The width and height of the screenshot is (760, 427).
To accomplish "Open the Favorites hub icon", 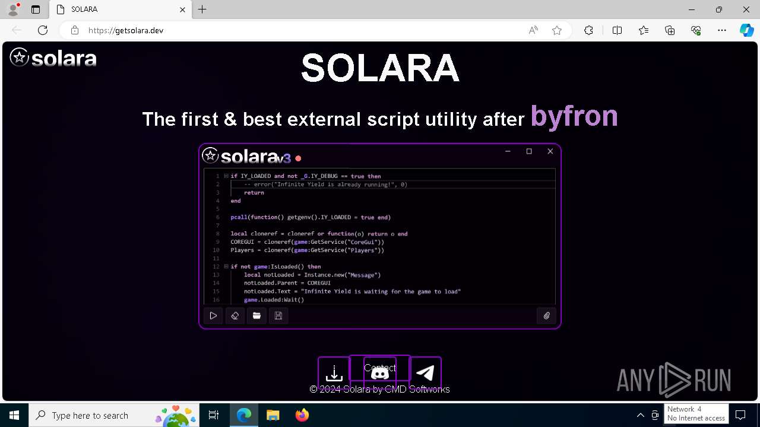I will pos(644,30).
